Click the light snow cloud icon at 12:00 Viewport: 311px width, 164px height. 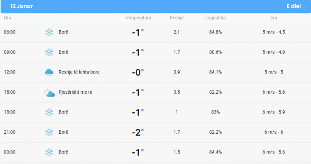pos(49,72)
